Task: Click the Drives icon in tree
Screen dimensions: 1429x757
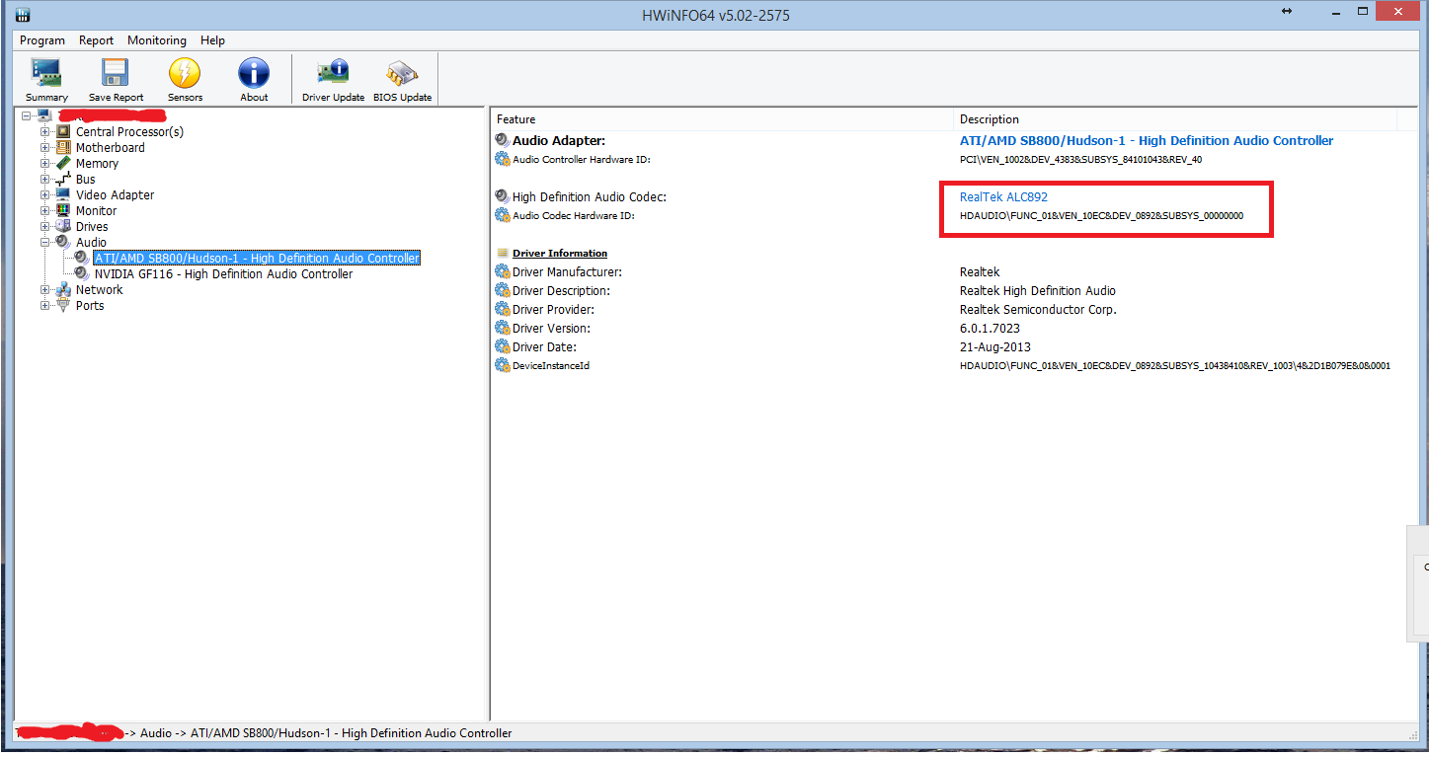Action: pyautogui.click(x=63, y=226)
